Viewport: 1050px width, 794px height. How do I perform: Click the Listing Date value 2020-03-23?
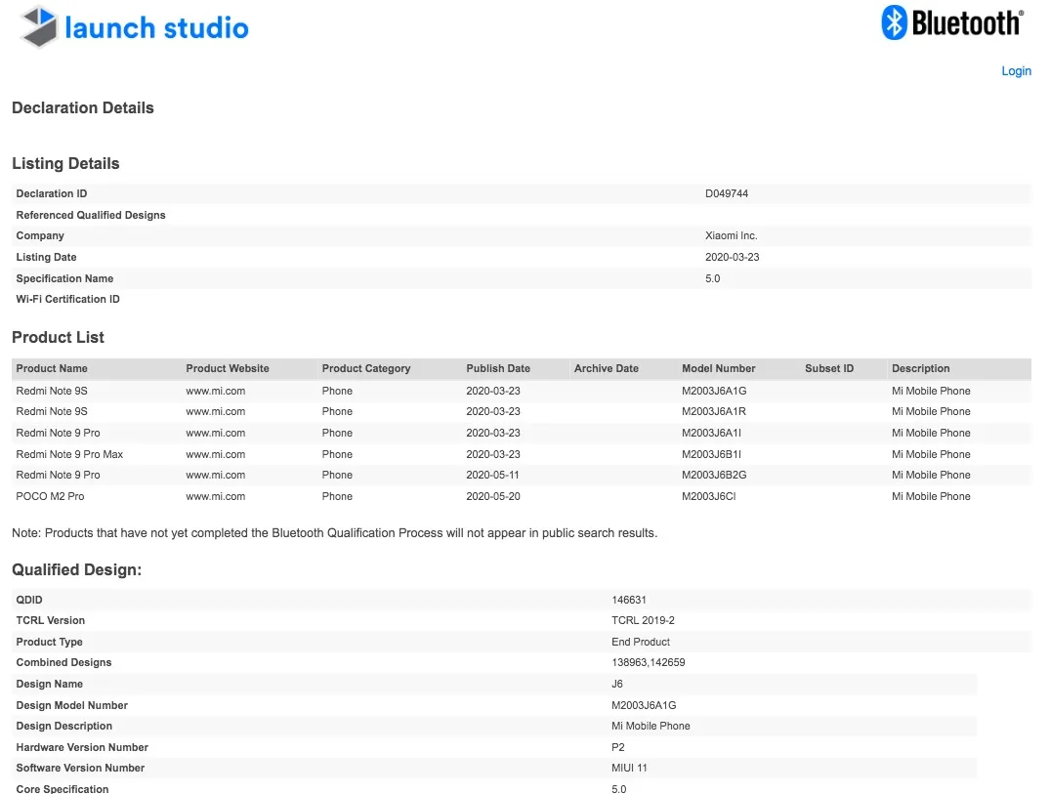[732, 257]
